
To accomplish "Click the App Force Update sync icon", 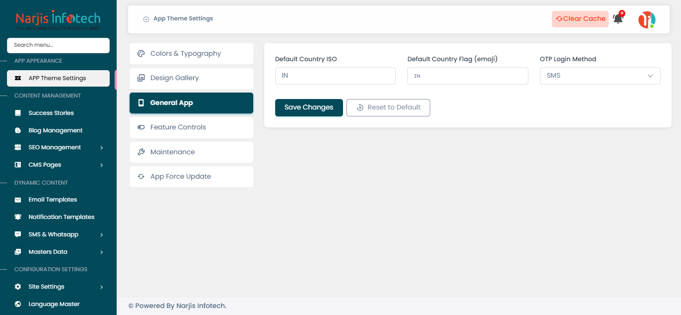I will (141, 177).
